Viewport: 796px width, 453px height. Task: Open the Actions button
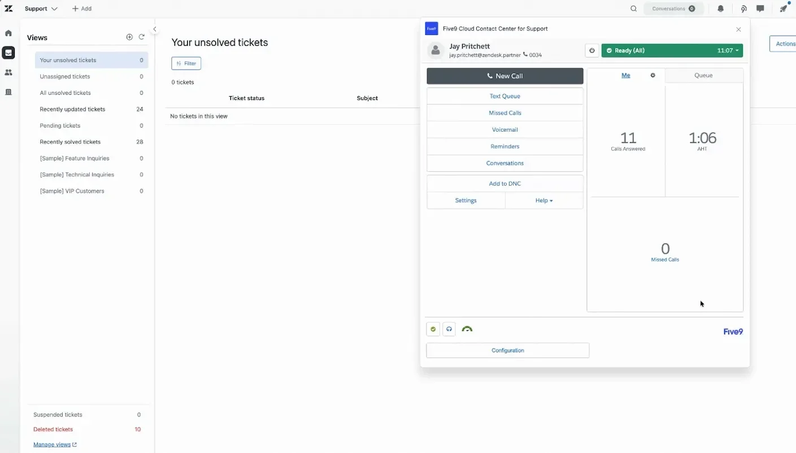783,43
